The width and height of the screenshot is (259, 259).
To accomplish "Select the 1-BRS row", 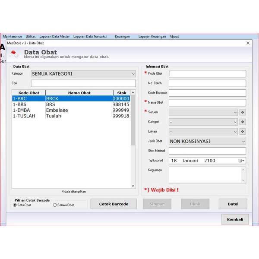I will pos(71,104).
